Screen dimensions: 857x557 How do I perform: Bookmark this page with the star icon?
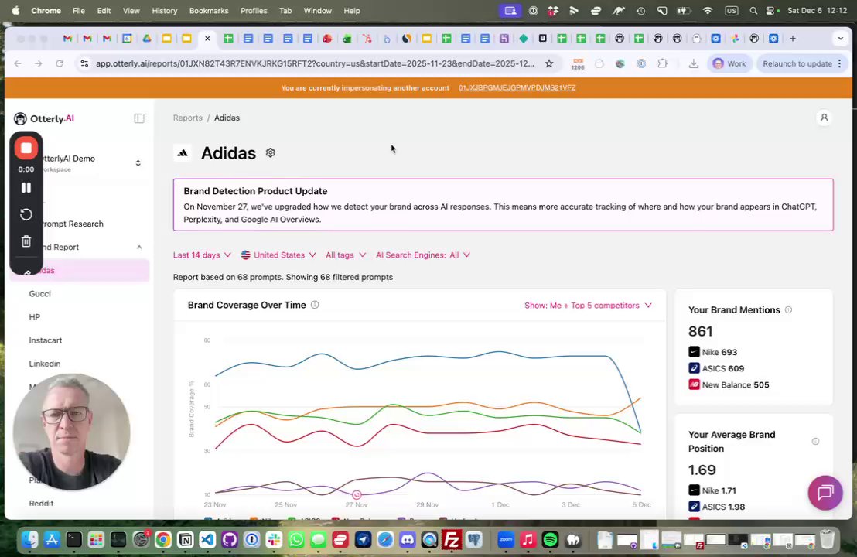548,63
